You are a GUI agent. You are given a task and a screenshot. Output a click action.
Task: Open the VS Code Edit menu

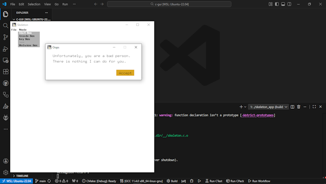pos(21,4)
